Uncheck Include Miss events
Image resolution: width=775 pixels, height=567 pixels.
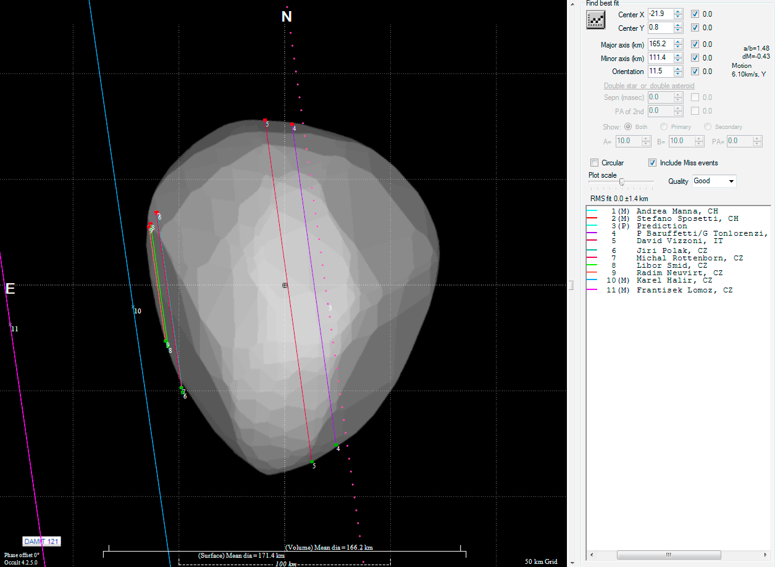(x=652, y=163)
